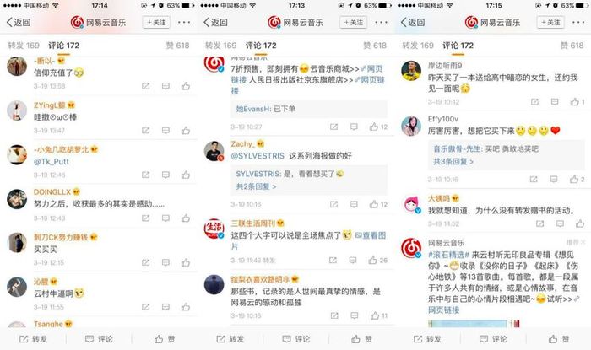The image size is (591, 350).
Task: Go back with 返回 chevron in left screen
Action: (19, 22)
